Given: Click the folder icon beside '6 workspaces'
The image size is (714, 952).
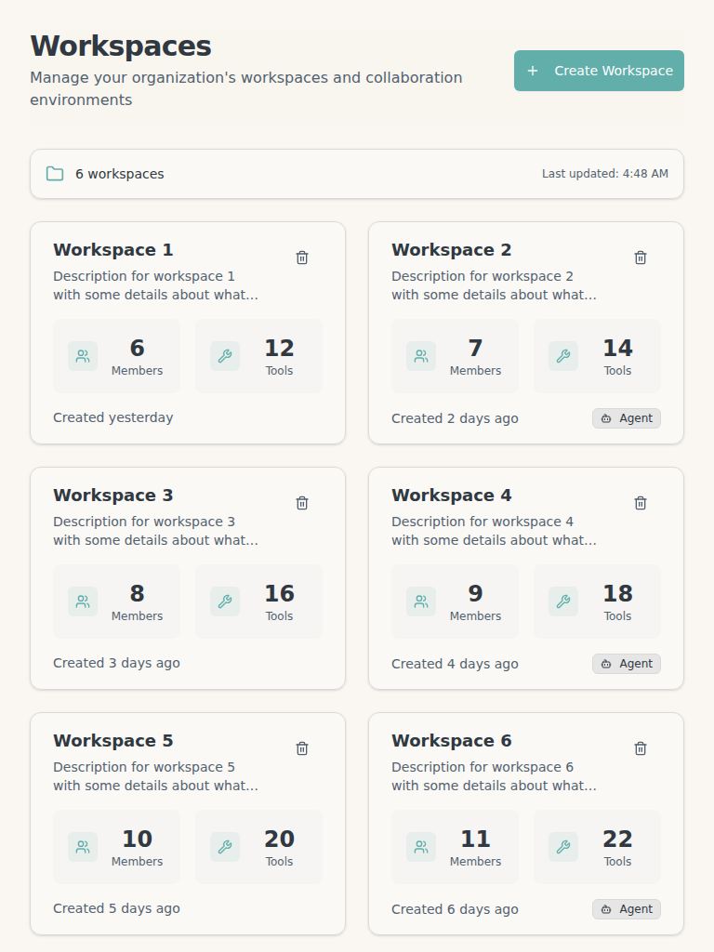Looking at the screenshot, I should coord(54,173).
